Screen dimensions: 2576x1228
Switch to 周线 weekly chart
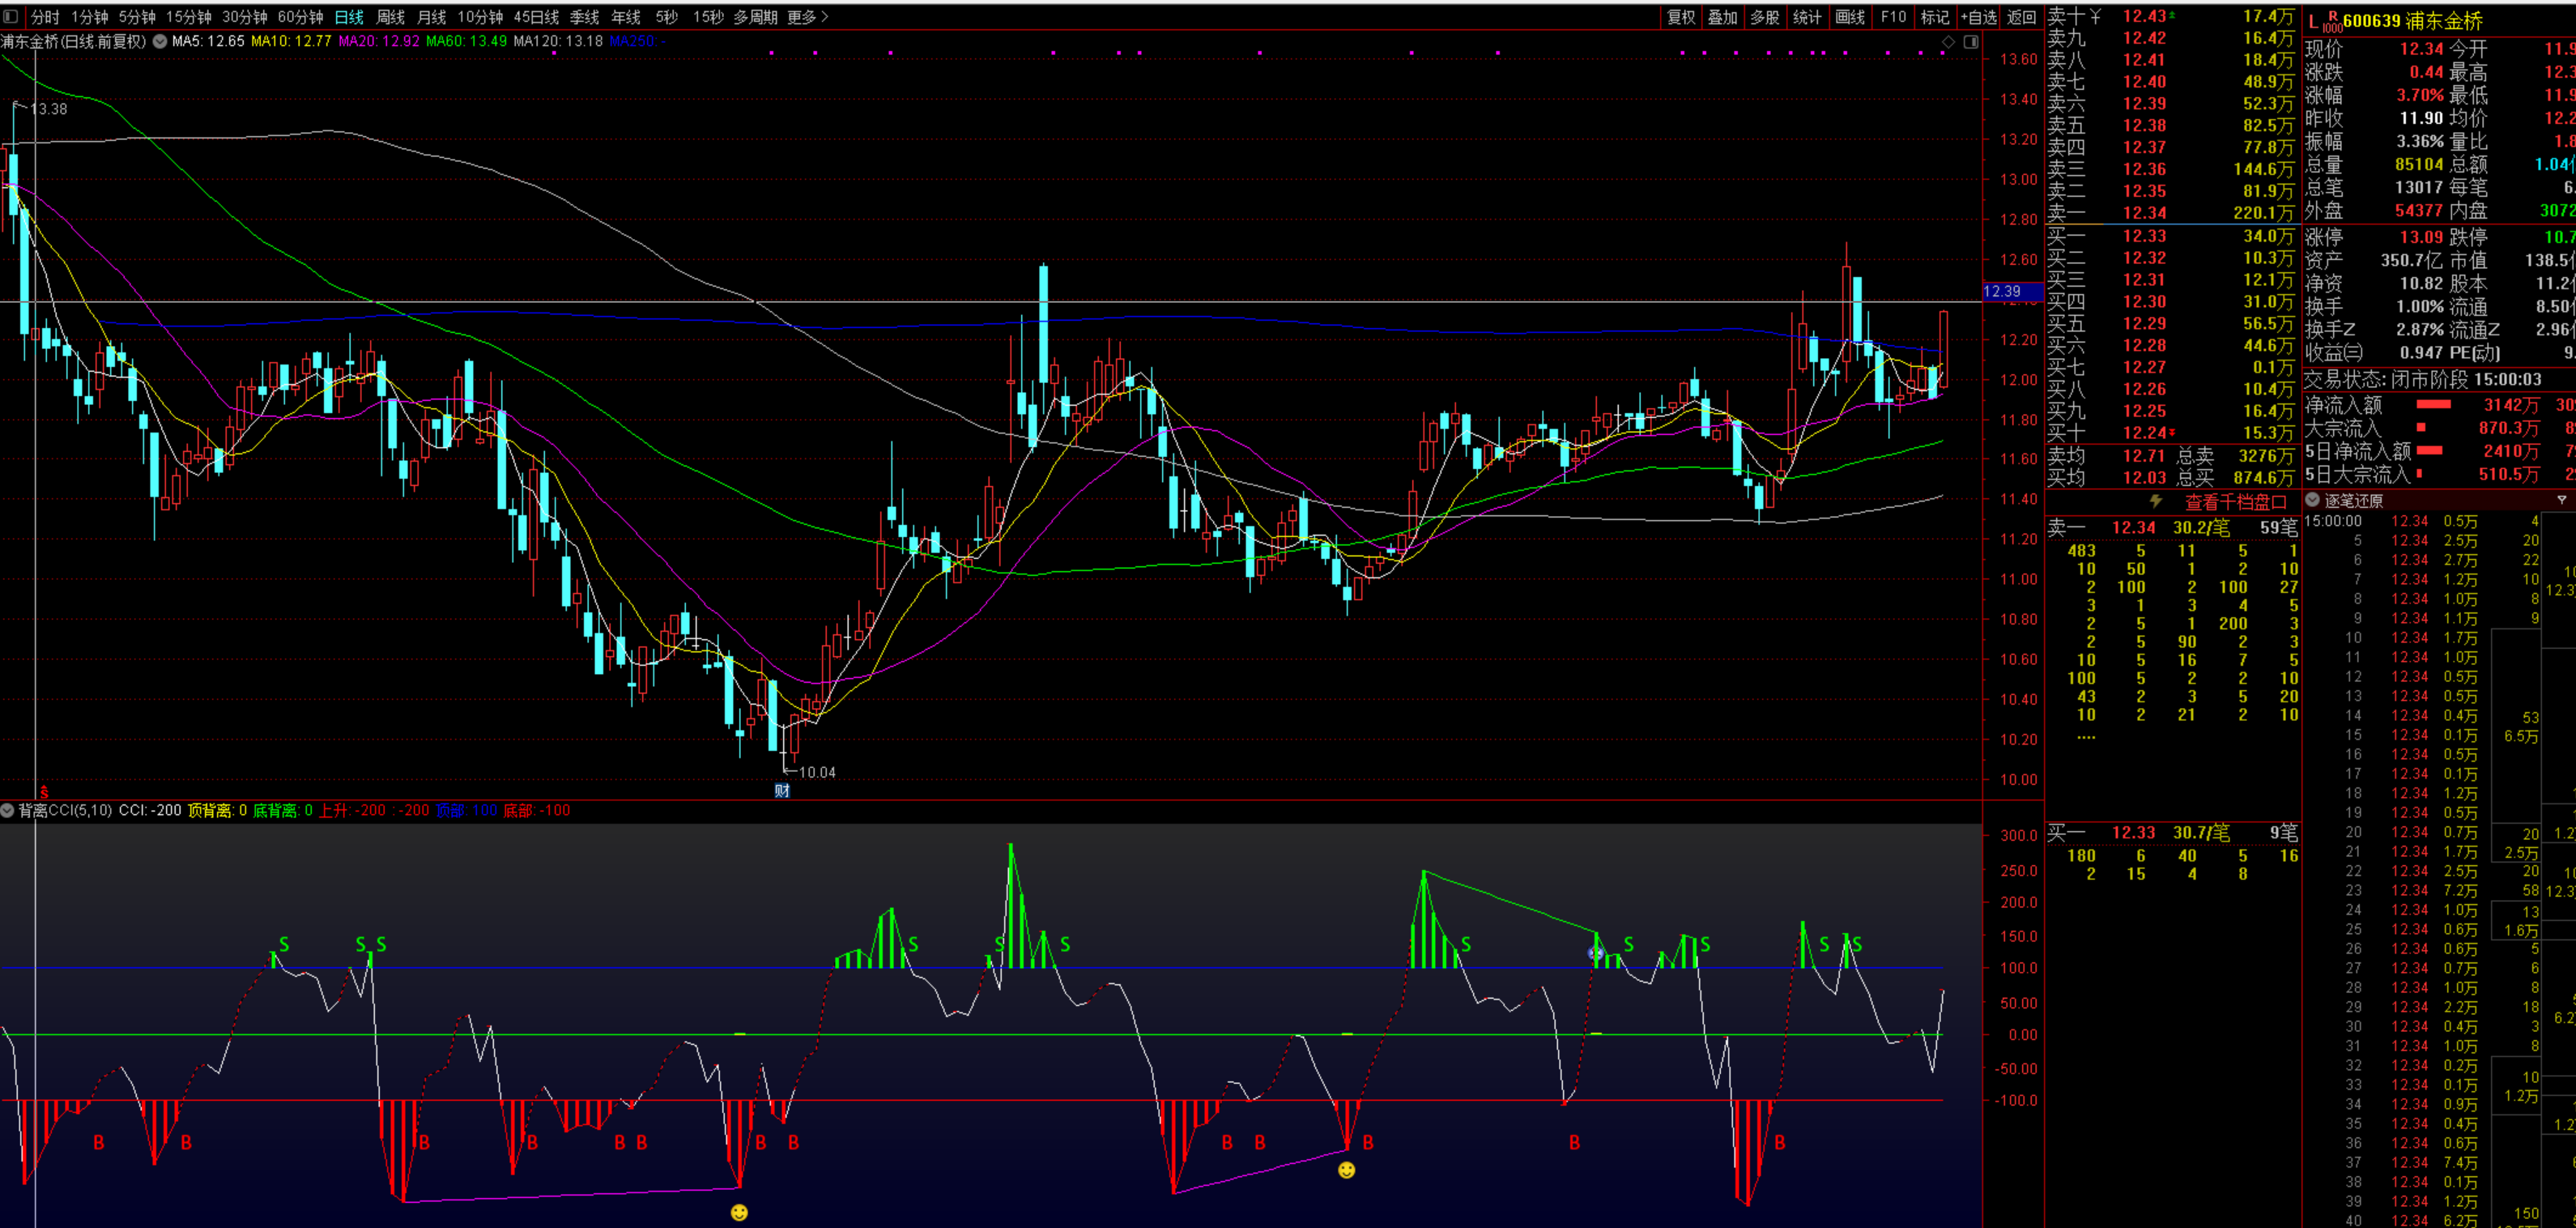390,17
